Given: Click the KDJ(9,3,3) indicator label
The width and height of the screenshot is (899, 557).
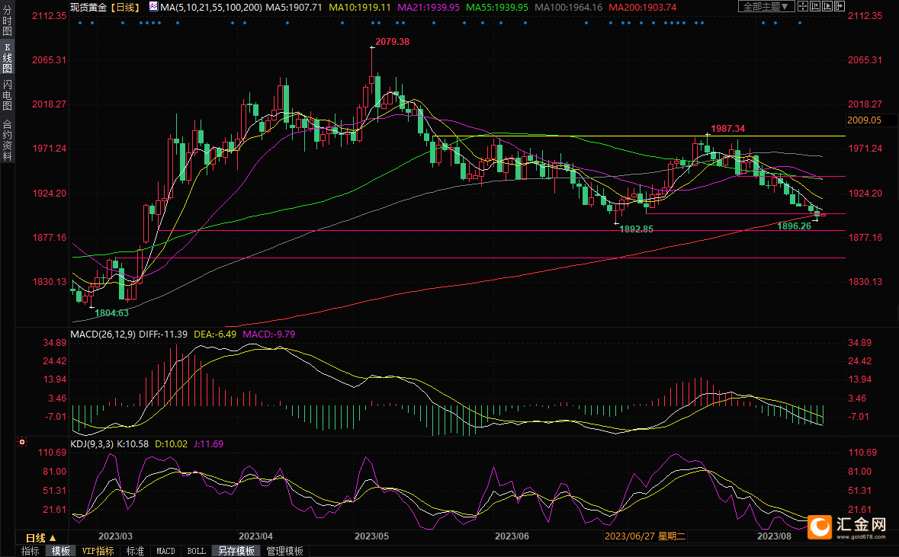Looking at the screenshot, I should pos(92,444).
